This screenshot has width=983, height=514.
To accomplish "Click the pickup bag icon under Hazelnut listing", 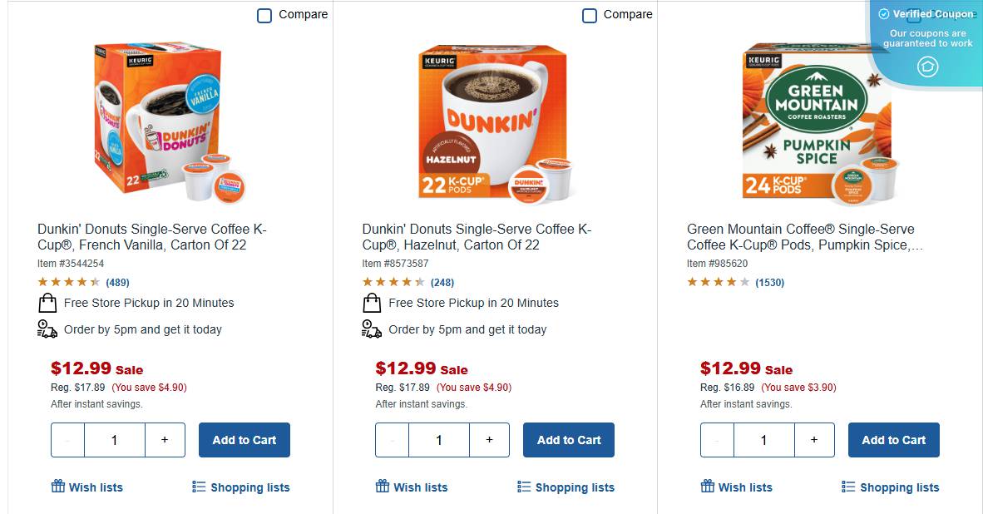I will [x=371, y=302].
